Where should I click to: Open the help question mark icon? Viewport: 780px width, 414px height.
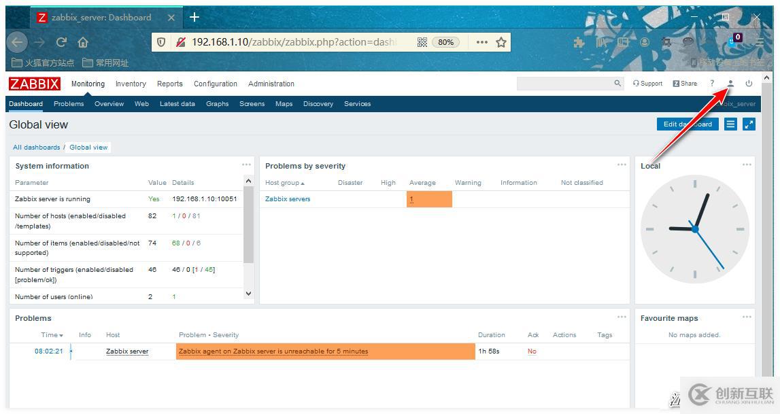pyautogui.click(x=712, y=84)
